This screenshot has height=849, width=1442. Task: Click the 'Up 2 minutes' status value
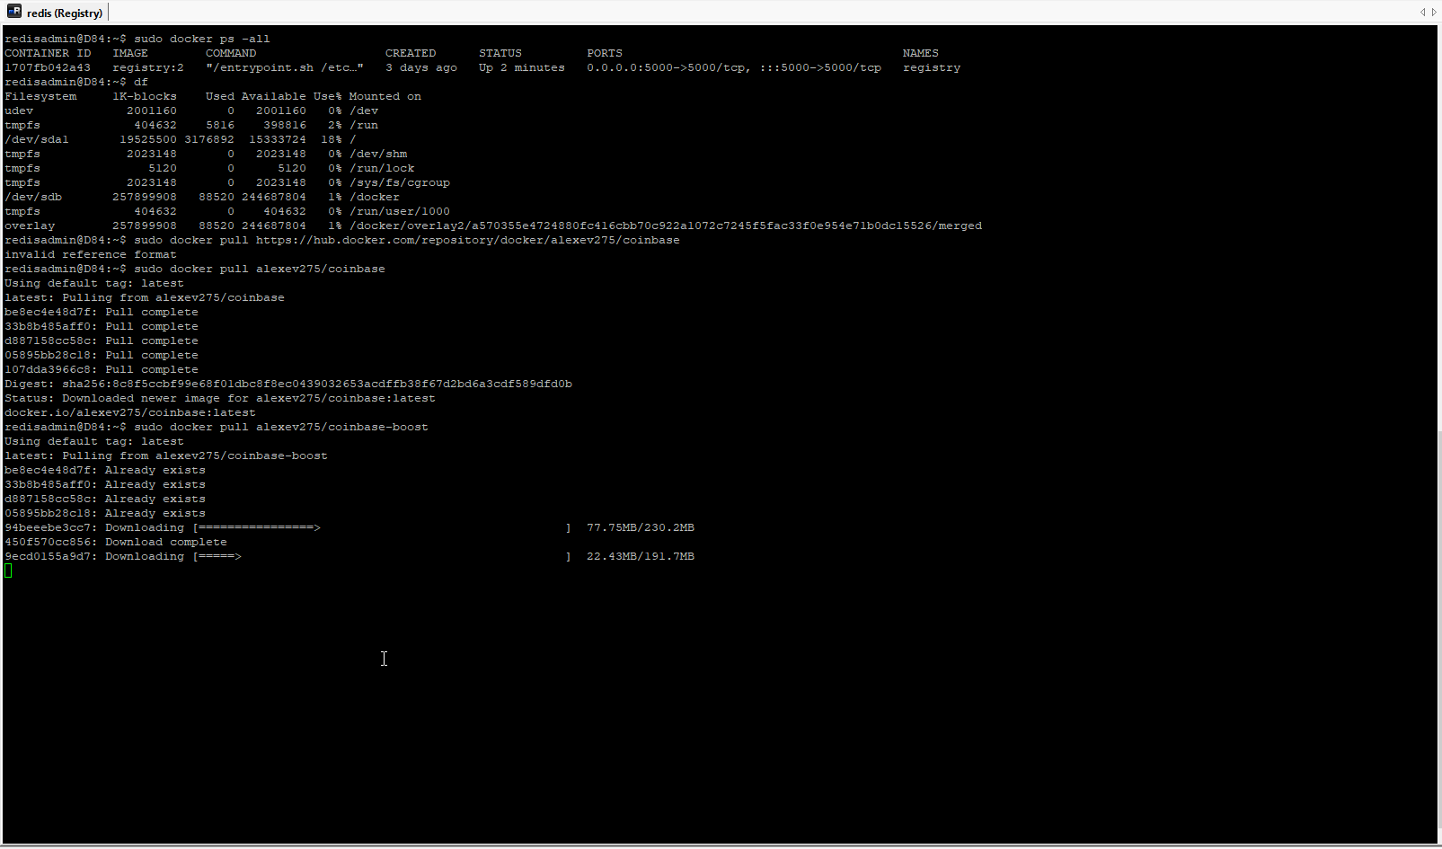tap(522, 67)
